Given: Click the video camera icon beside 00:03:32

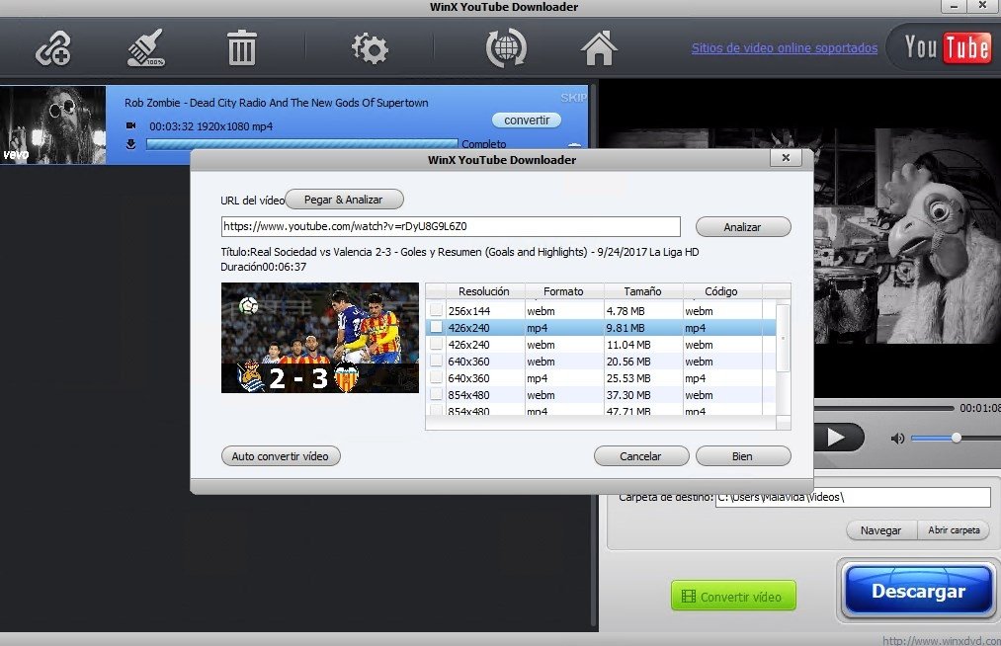Looking at the screenshot, I should (x=130, y=125).
